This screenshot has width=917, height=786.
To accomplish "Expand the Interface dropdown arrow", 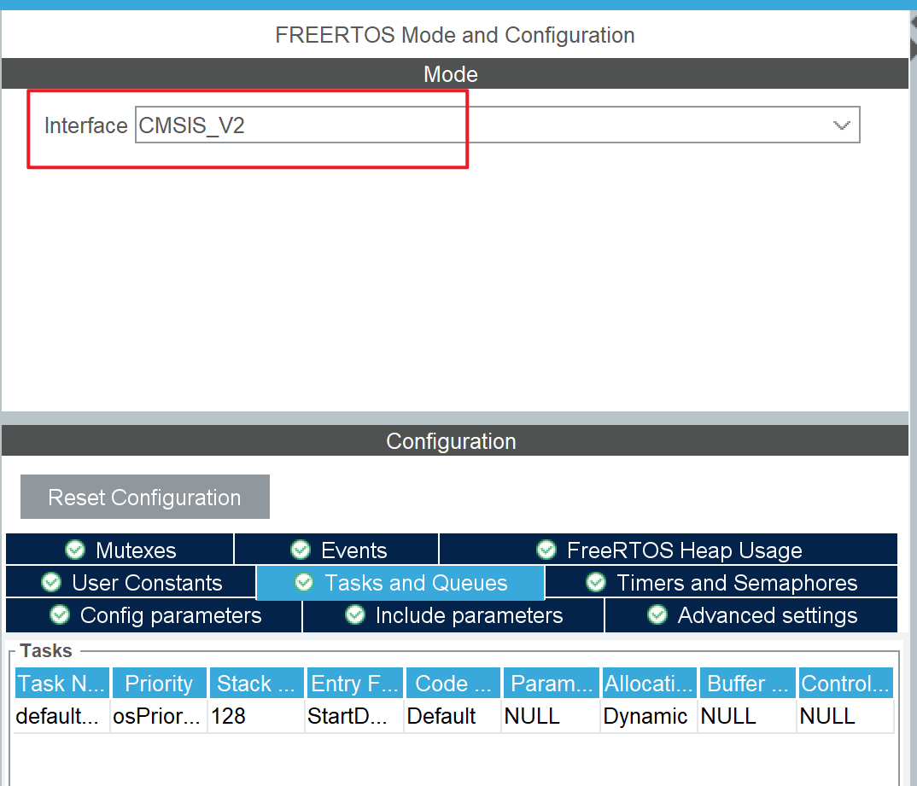I will tap(842, 125).
